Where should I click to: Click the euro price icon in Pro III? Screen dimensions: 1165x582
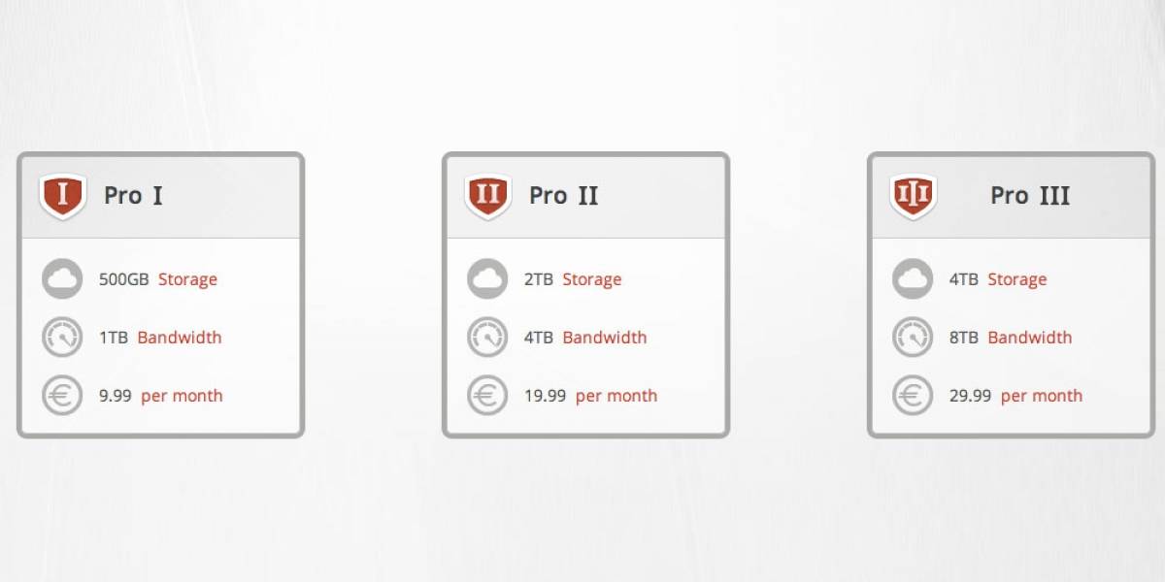point(913,396)
